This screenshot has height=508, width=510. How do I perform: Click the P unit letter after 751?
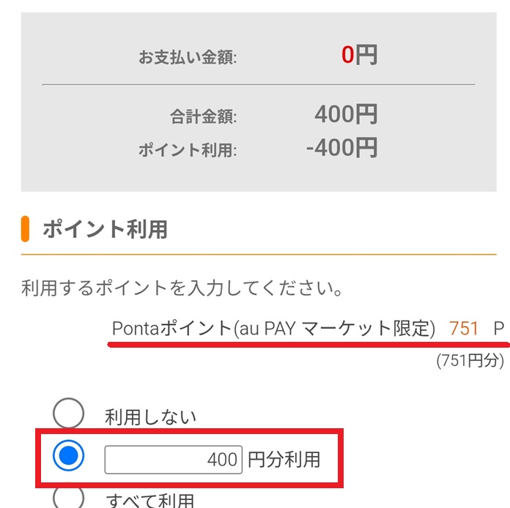point(498,328)
